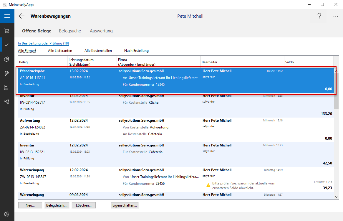Click the pizza slice sidebar icon
343x221 pixels.
click(x=7, y=73)
